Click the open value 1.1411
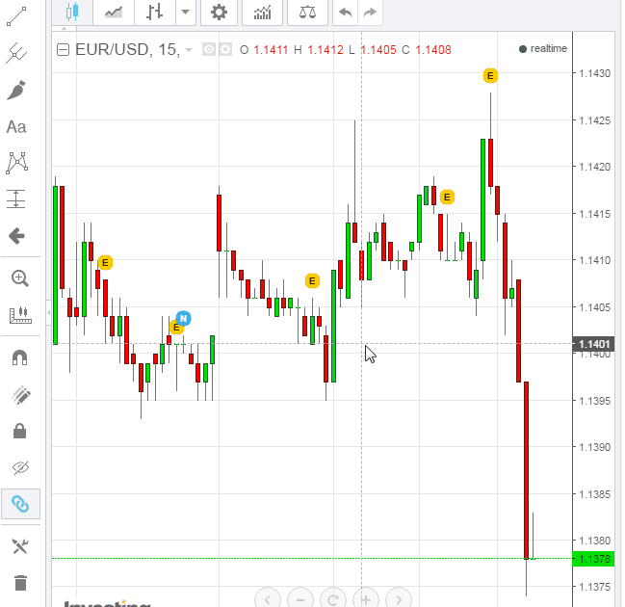625x607 pixels. tap(271, 50)
